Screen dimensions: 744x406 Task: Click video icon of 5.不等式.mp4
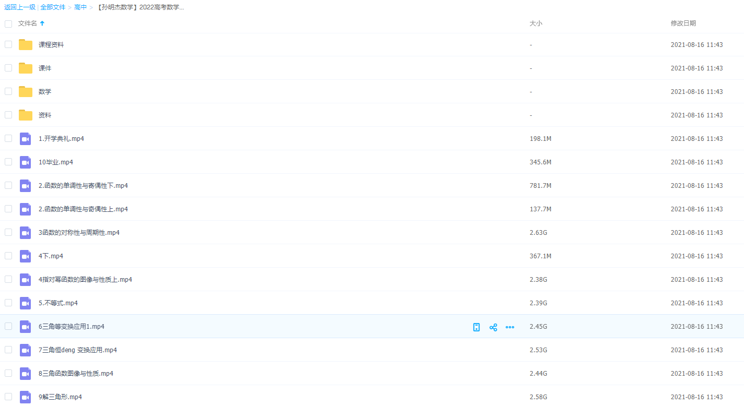(26, 303)
